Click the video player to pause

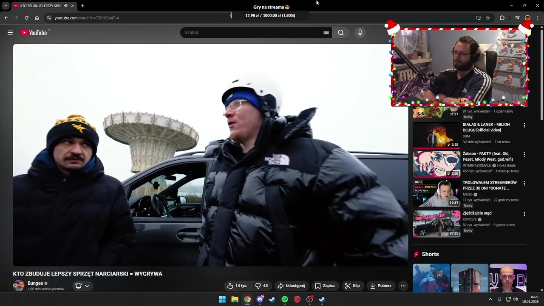(210, 155)
